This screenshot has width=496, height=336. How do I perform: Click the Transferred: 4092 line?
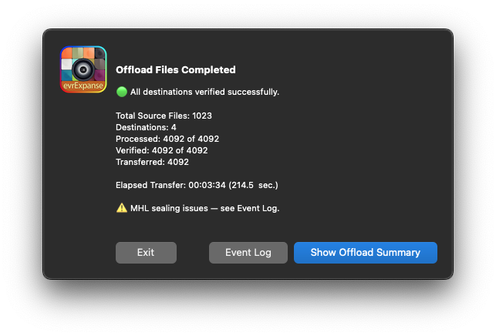coord(152,162)
